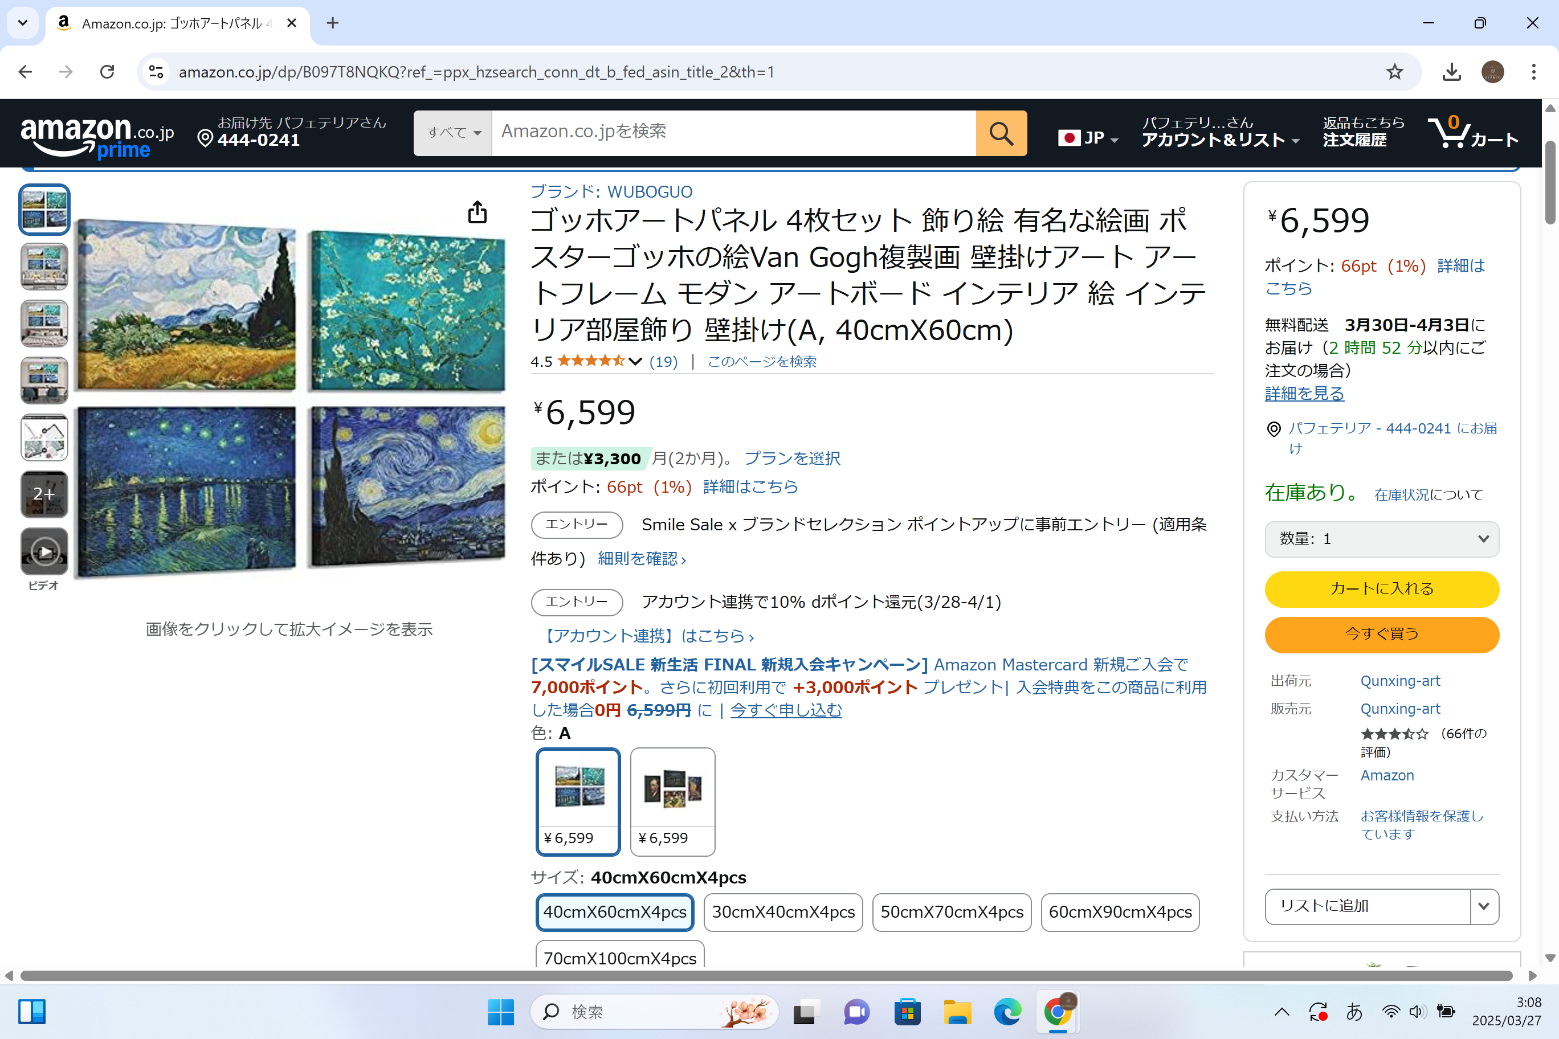Bookmark this page with star icon
Image resolution: width=1559 pixels, height=1039 pixels.
tap(1394, 72)
